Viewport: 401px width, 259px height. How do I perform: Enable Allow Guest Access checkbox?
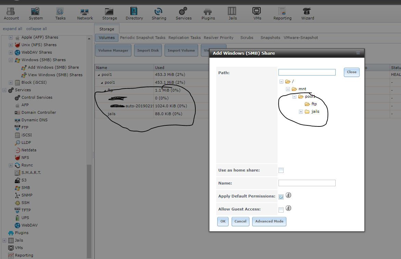tap(281, 210)
